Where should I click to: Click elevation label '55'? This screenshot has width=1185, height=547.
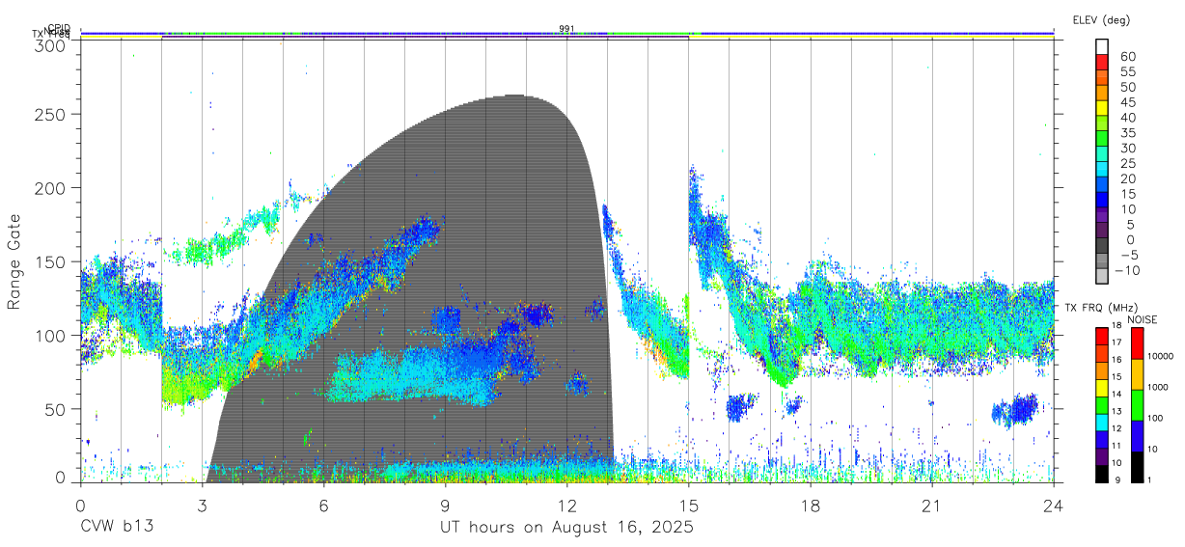coord(1127,72)
